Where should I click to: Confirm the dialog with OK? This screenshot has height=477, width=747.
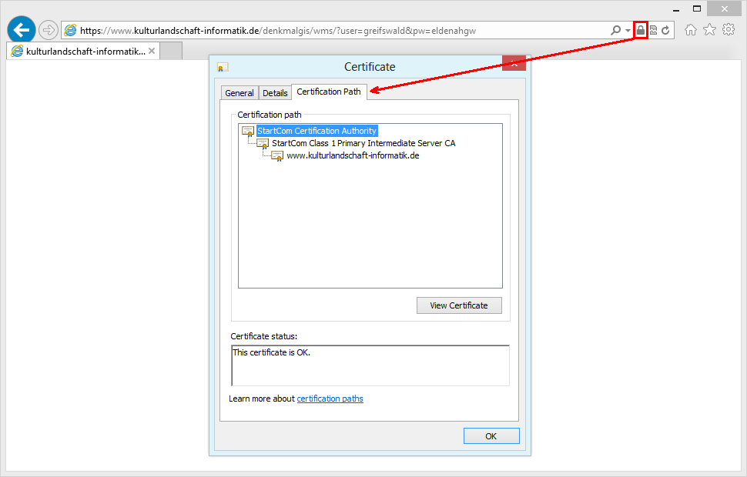tap(491, 435)
